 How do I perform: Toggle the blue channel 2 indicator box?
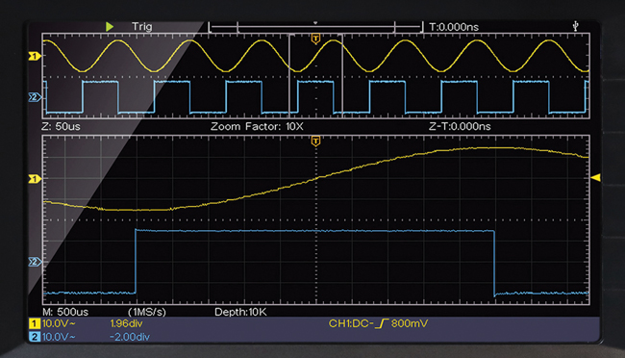[35, 337]
